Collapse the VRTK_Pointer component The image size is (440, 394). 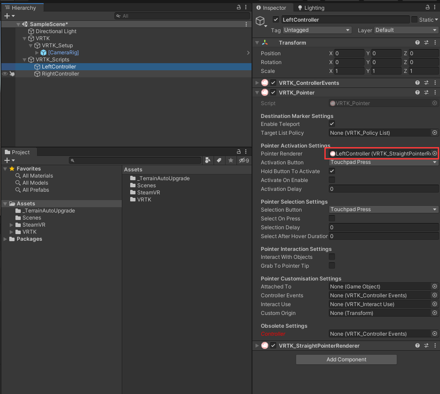(x=257, y=92)
